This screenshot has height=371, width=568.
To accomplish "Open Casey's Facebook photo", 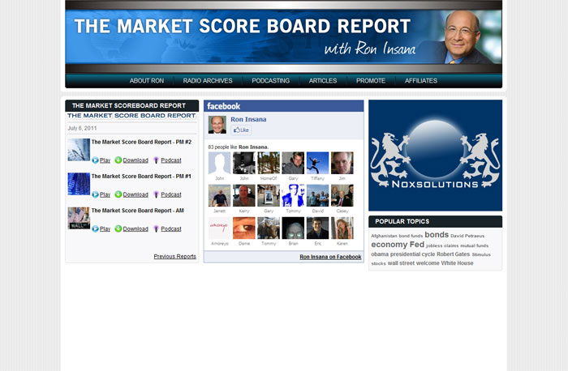I will pyautogui.click(x=342, y=195).
